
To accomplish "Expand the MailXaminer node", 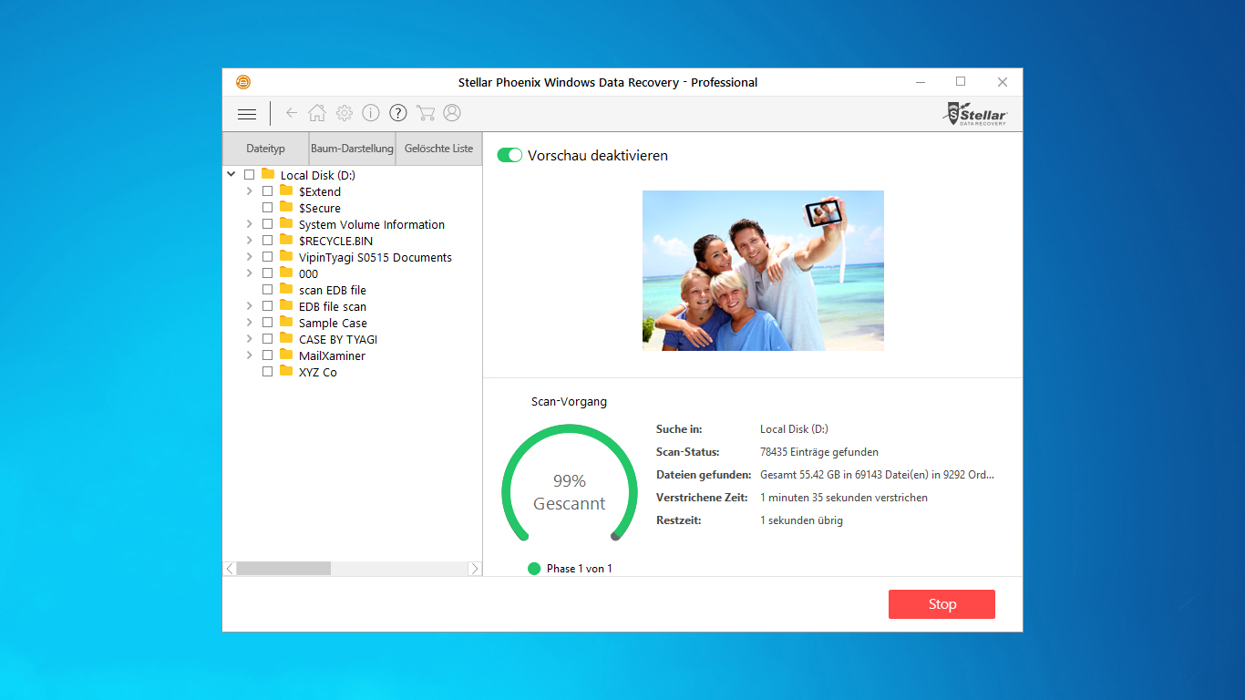I will click(x=250, y=355).
